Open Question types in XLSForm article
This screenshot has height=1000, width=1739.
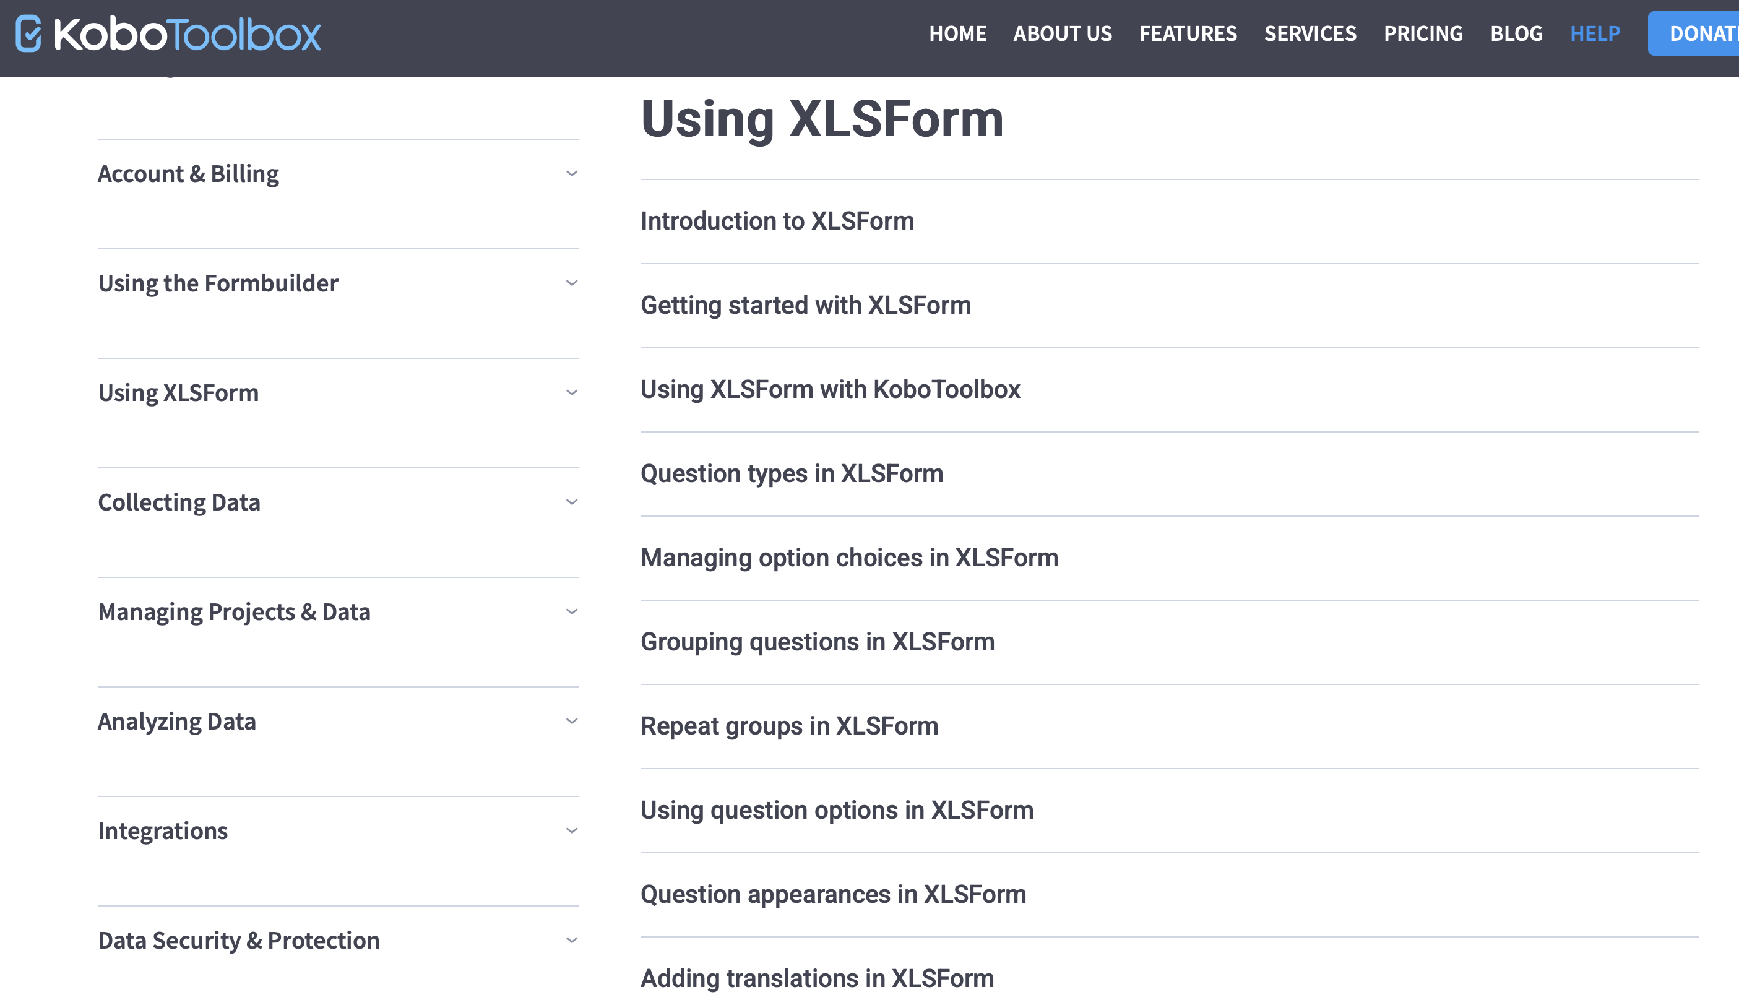coord(791,473)
